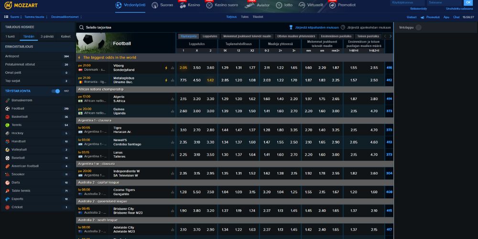Viewport: 478px width, 239px height.
Task: Expand 304 more markets for Independiente W match
Action: (389, 173)
